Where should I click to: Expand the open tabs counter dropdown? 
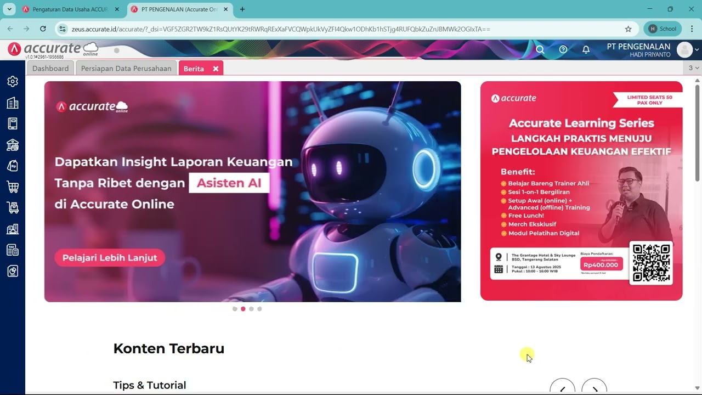[x=694, y=68]
